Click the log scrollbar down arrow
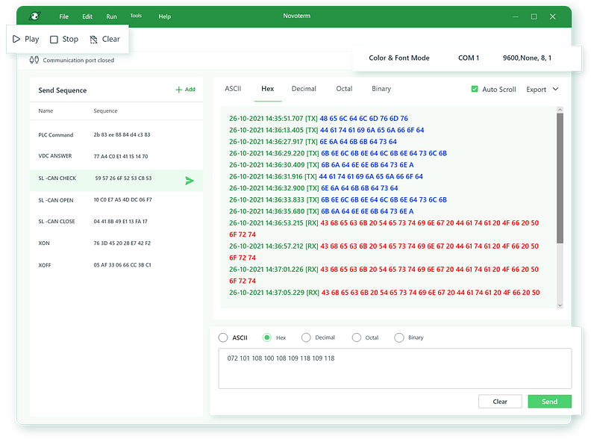Viewport: 594px width, 448px height. (x=560, y=305)
